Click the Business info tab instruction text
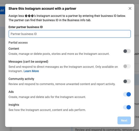Viewport: 139px width, 131px height. pos(50,20)
